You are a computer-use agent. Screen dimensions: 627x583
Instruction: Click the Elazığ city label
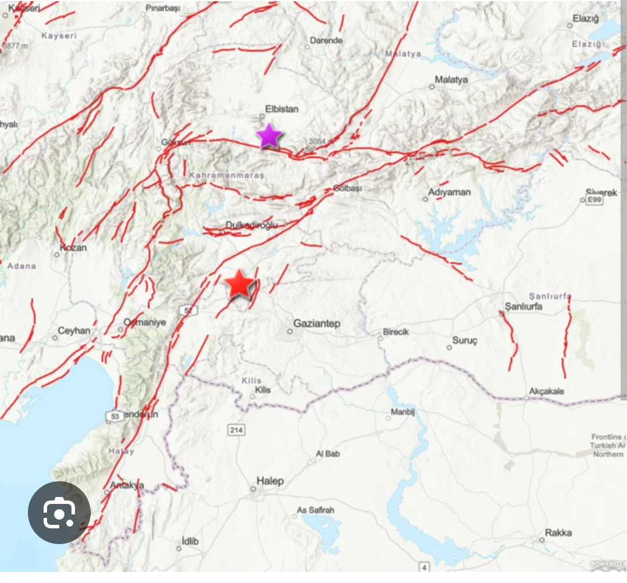(585, 19)
